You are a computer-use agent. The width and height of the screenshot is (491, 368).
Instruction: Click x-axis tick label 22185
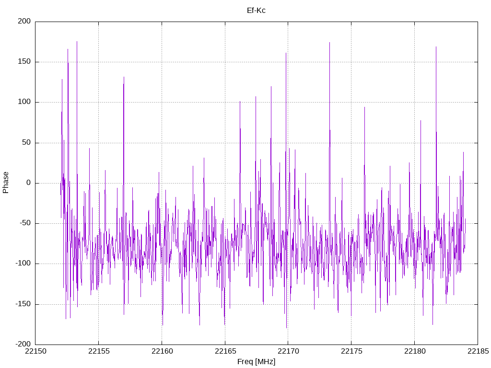pos(478,351)
